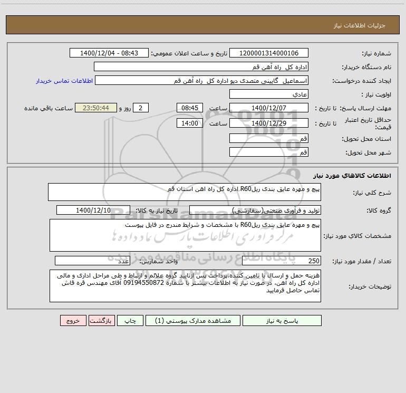Click the توضیحات خریدار text area
The image size is (406, 393).
click(185, 286)
